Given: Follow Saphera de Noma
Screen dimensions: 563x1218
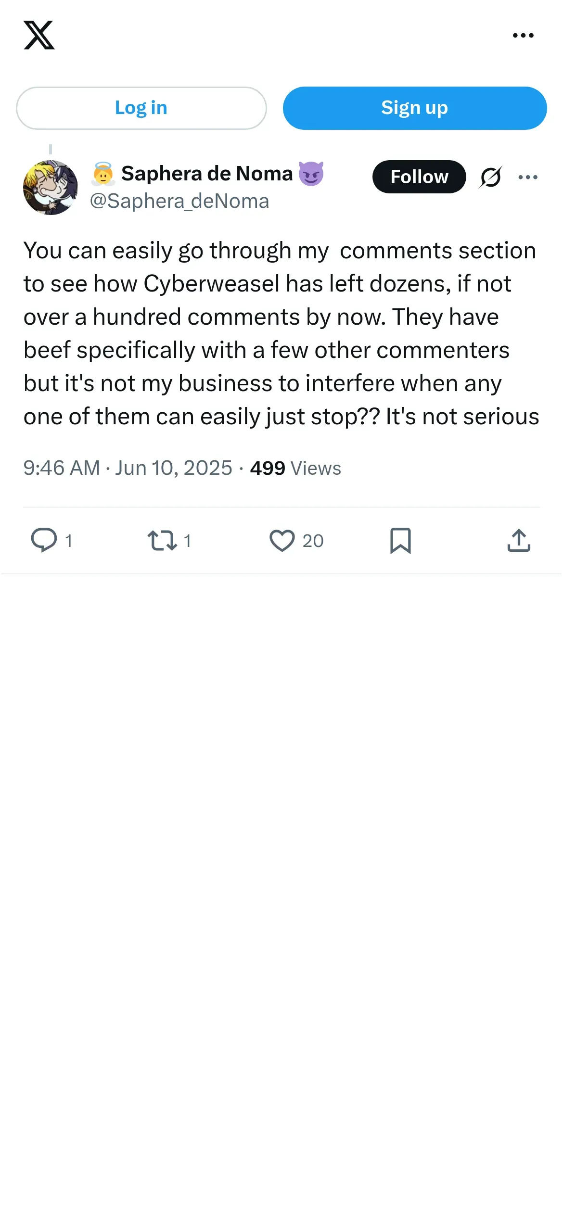Looking at the screenshot, I should [x=419, y=177].
